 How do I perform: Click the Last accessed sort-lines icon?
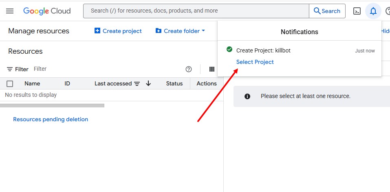(137, 84)
